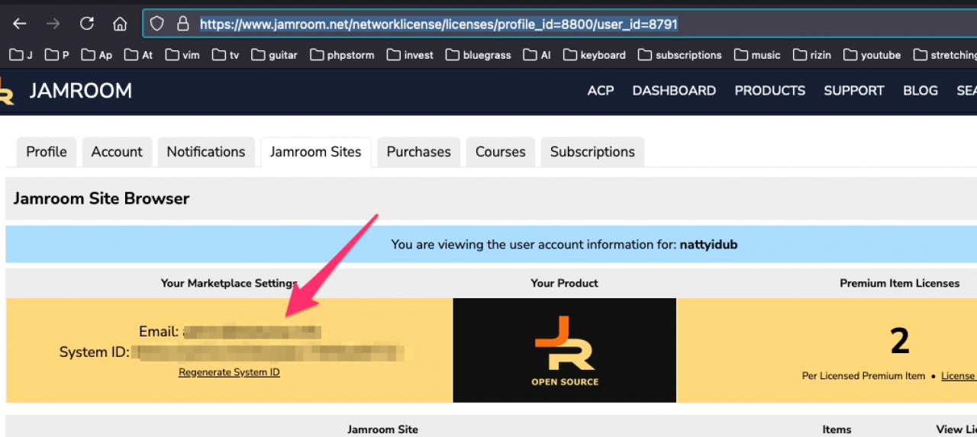Select the Jamroom Sites tab
The width and height of the screenshot is (977, 437).
pyautogui.click(x=316, y=152)
